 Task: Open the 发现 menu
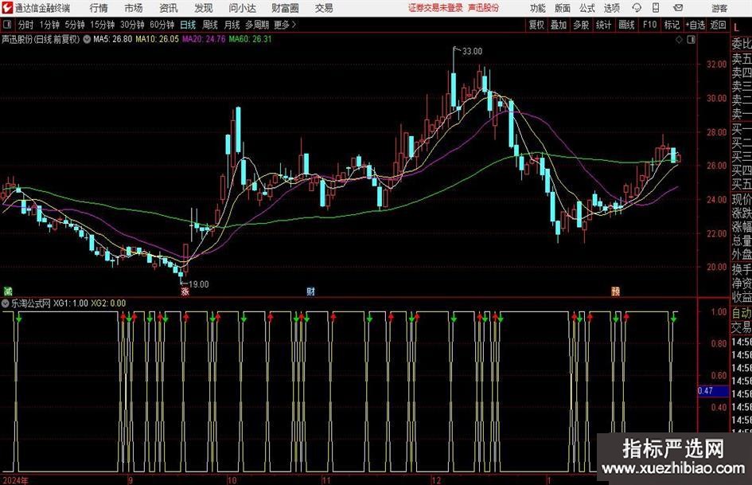pos(204,8)
